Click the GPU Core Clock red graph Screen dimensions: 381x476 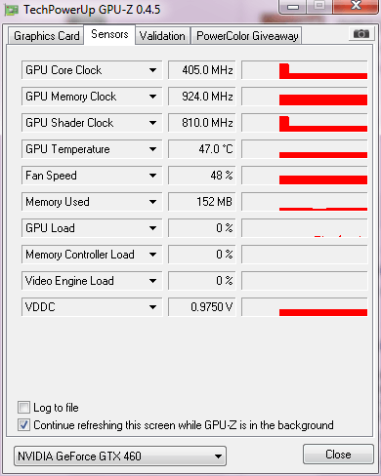[x=305, y=70]
